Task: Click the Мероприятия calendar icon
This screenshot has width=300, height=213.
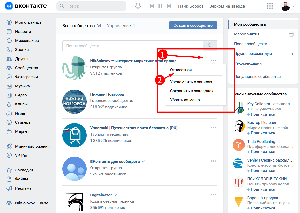Action: coord(291,34)
